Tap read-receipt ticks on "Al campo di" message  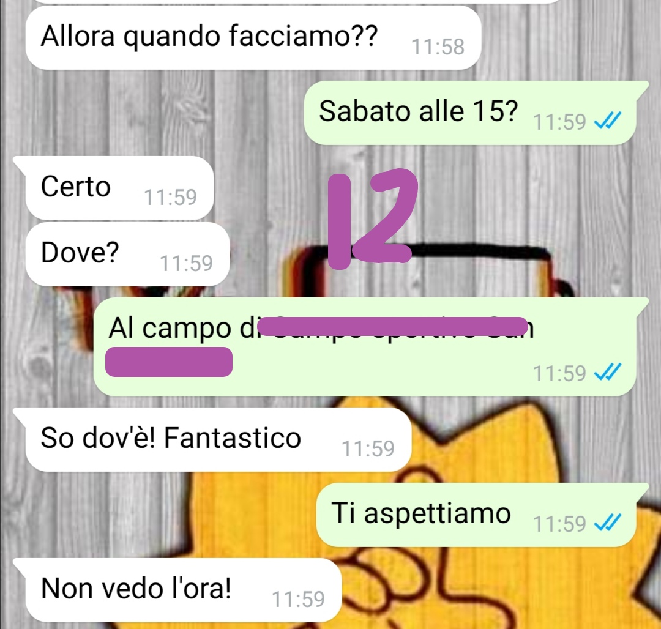coord(608,372)
